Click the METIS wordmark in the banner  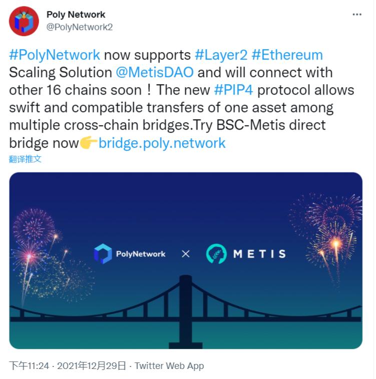(x=259, y=254)
